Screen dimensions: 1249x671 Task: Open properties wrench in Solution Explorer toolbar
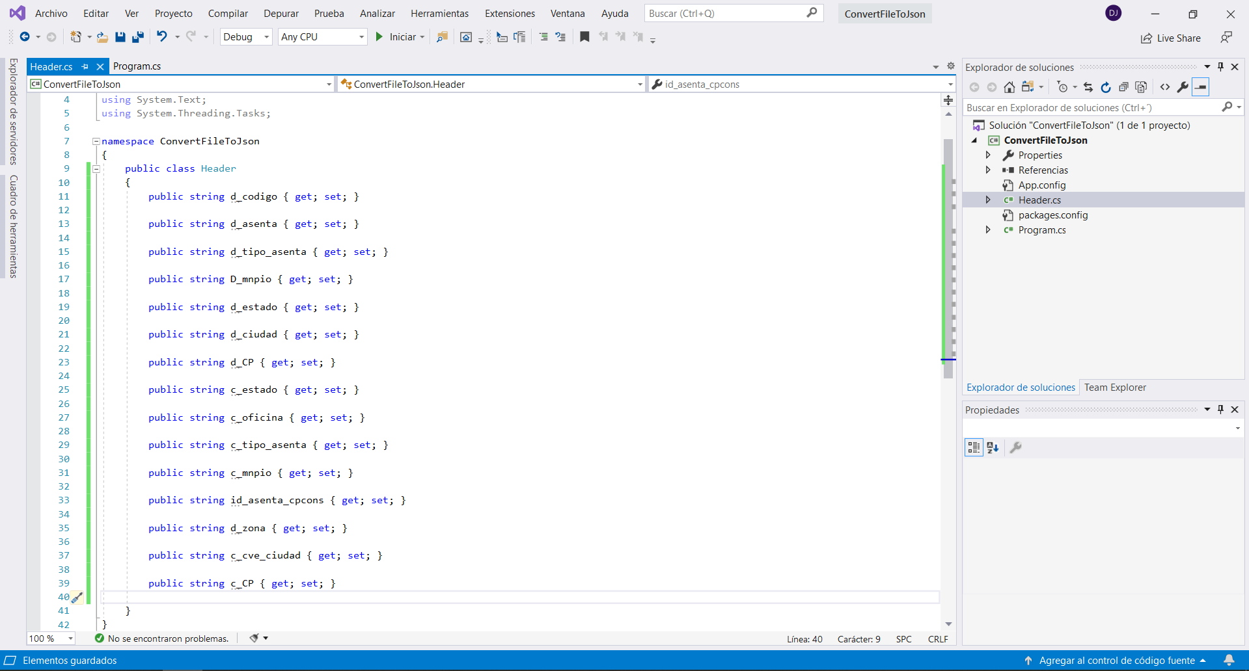point(1183,87)
